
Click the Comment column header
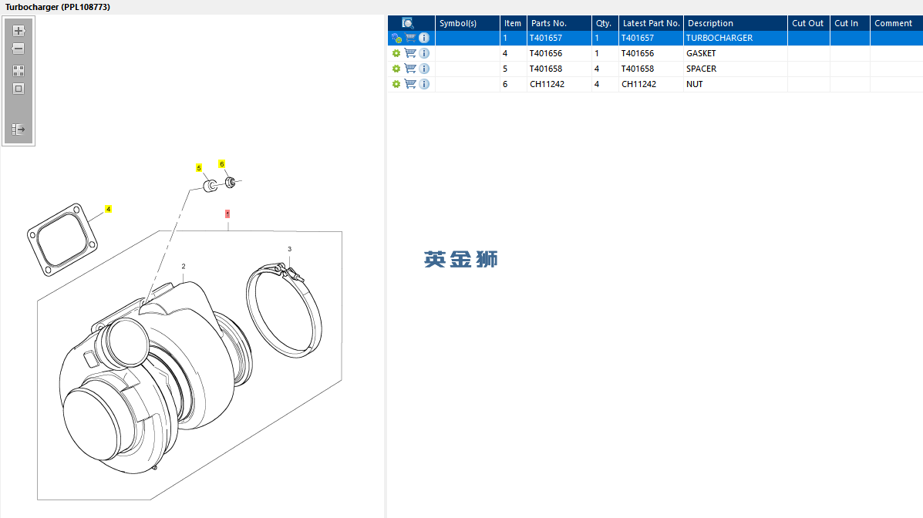coord(897,23)
